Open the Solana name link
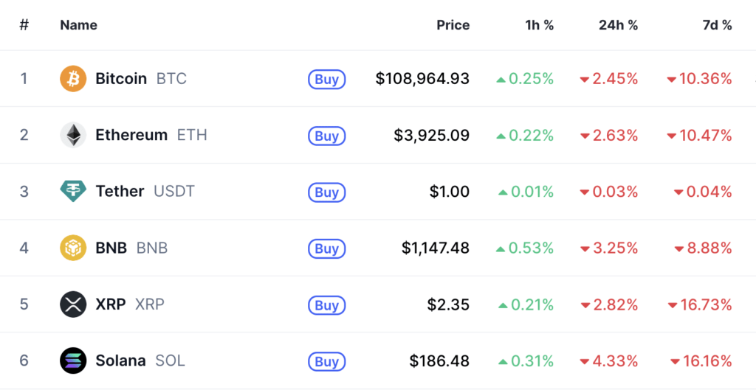 120,361
